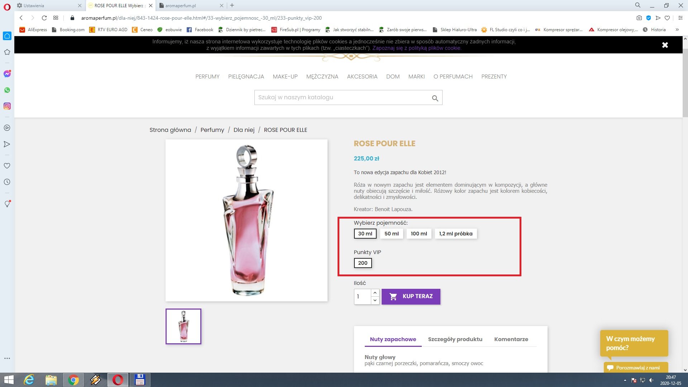The image size is (688, 387).
Task: Click the KUP TERAZ button
Action: pos(411,296)
